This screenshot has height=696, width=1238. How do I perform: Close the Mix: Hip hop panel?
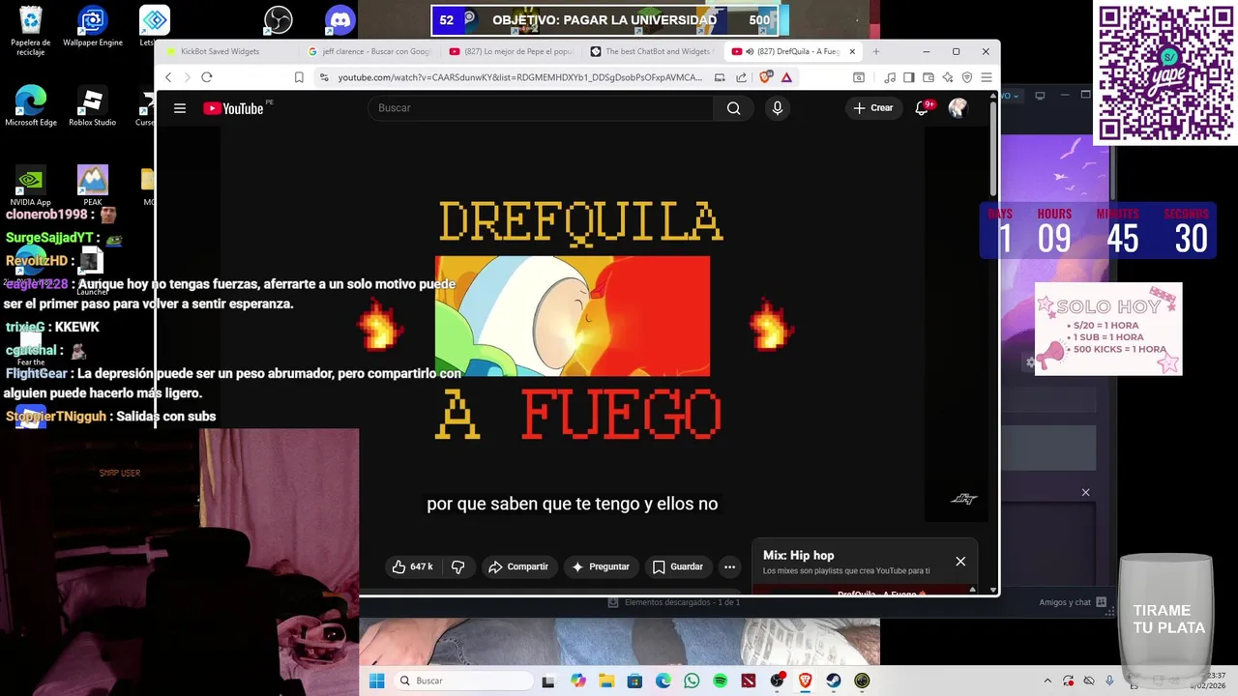tap(960, 562)
